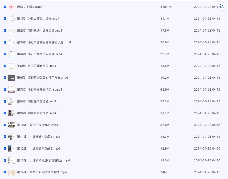
Task: Click 第13课：小红书如何进行站内搬运 file name
Action: (43, 160)
